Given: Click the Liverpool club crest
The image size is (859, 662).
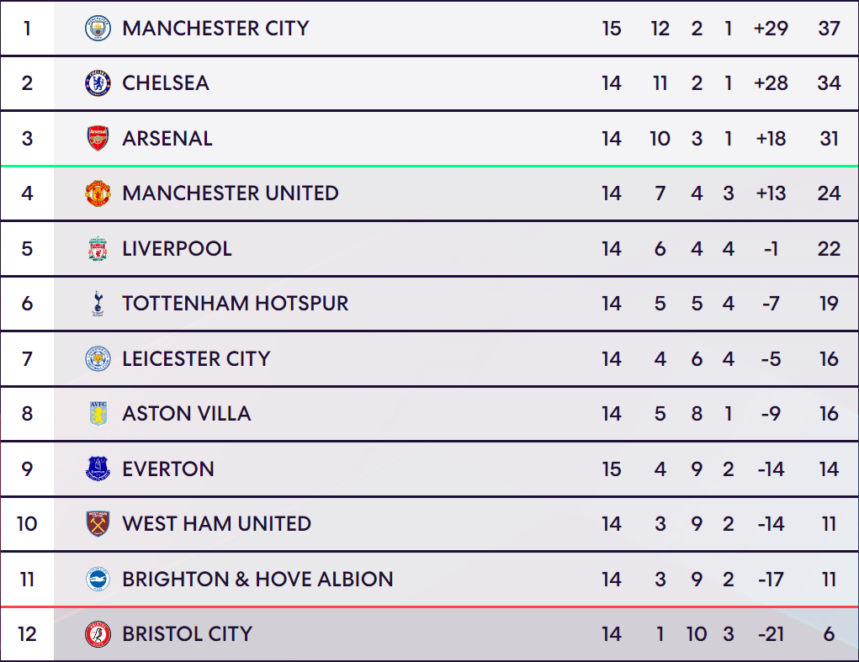Looking at the screenshot, I should [98, 249].
